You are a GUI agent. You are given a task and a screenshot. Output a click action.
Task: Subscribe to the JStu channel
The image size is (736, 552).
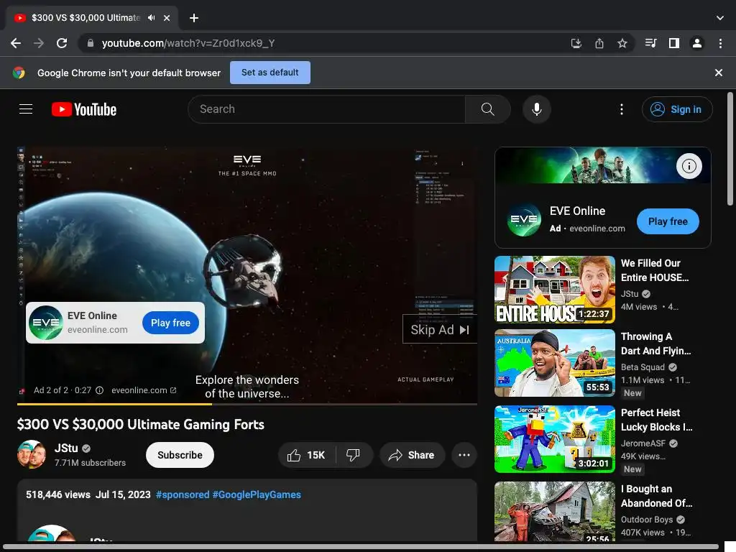pos(180,455)
